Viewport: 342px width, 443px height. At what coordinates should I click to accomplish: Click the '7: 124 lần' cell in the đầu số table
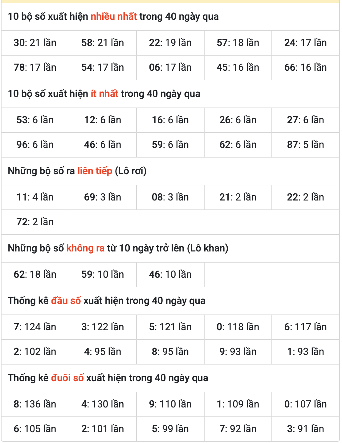click(35, 327)
